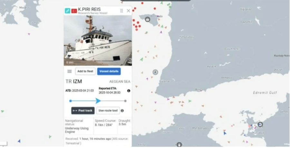Select large green vessel arrow near coast

pos(141,60)
